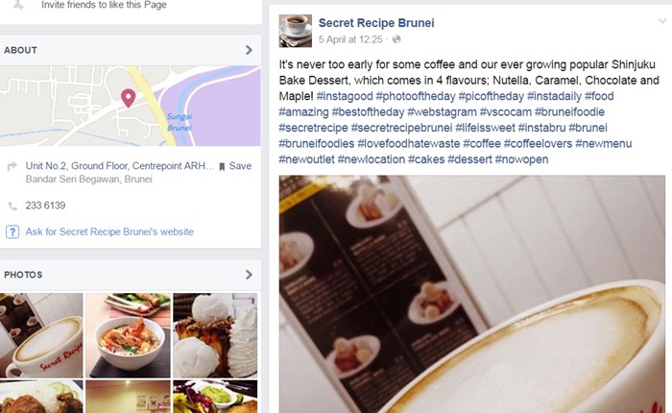Viewport: 672px width, 413px height.
Task: Open the Shinjuku bake dessert photo thumbnail
Action: pyautogui.click(x=215, y=335)
